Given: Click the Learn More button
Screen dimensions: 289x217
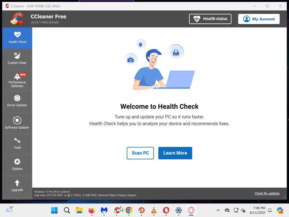Looking at the screenshot, I should point(175,153).
